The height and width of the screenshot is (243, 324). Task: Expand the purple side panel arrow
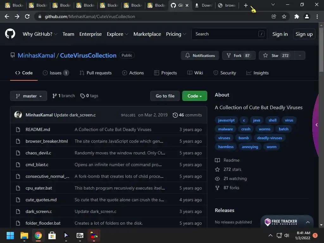click(x=316, y=125)
